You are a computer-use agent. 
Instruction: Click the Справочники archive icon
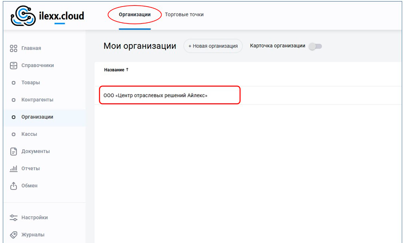point(13,66)
